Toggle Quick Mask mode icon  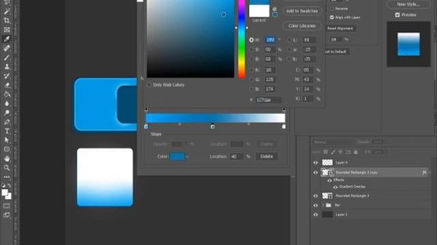click(7, 206)
